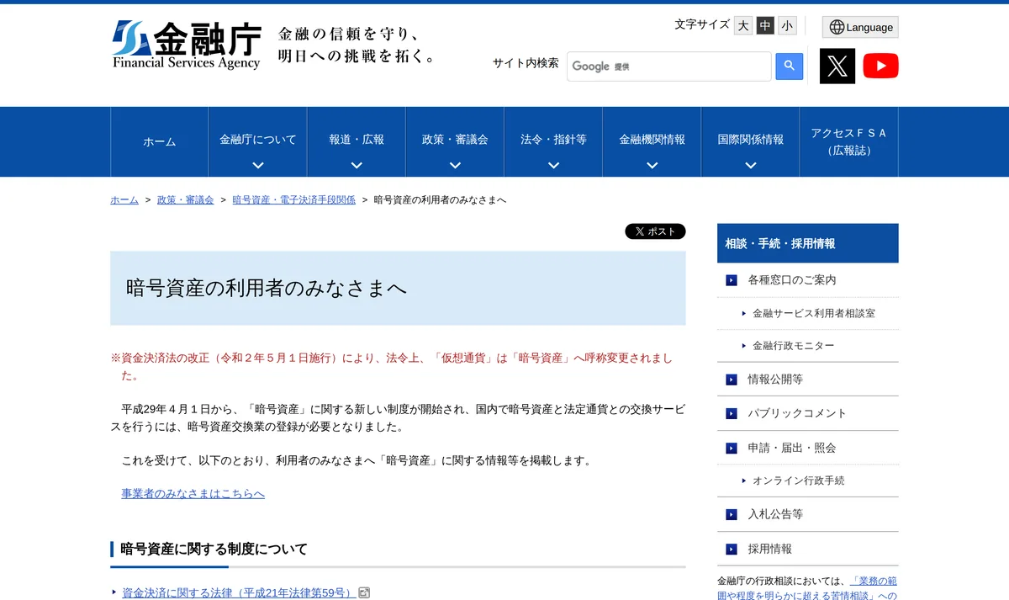Open 金融庁について navigation label
Viewport: 1009px width, 600px height.
click(x=258, y=140)
